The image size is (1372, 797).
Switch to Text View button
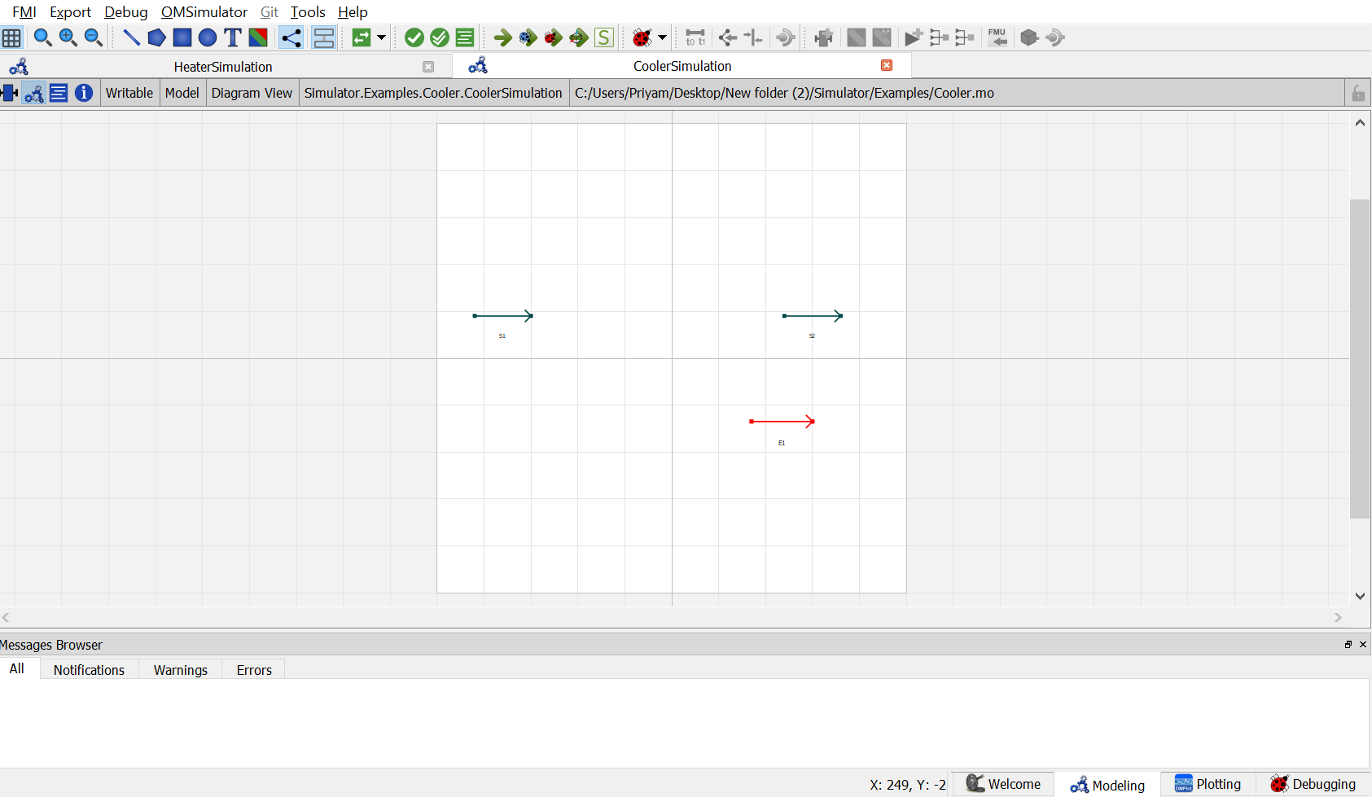click(59, 93)
